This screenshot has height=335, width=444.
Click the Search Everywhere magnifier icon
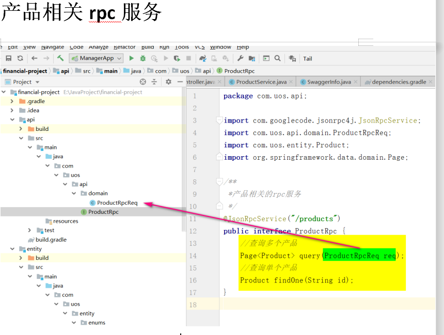(x=278, y=59)
